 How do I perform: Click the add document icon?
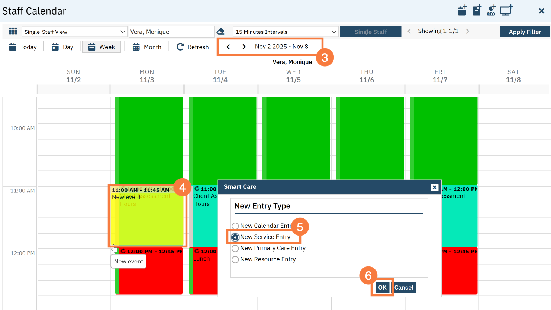click(x=477, y=10)
